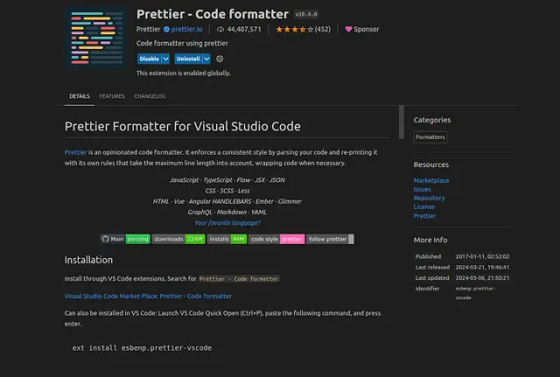Click the Sponsor link

click(366, 29)
